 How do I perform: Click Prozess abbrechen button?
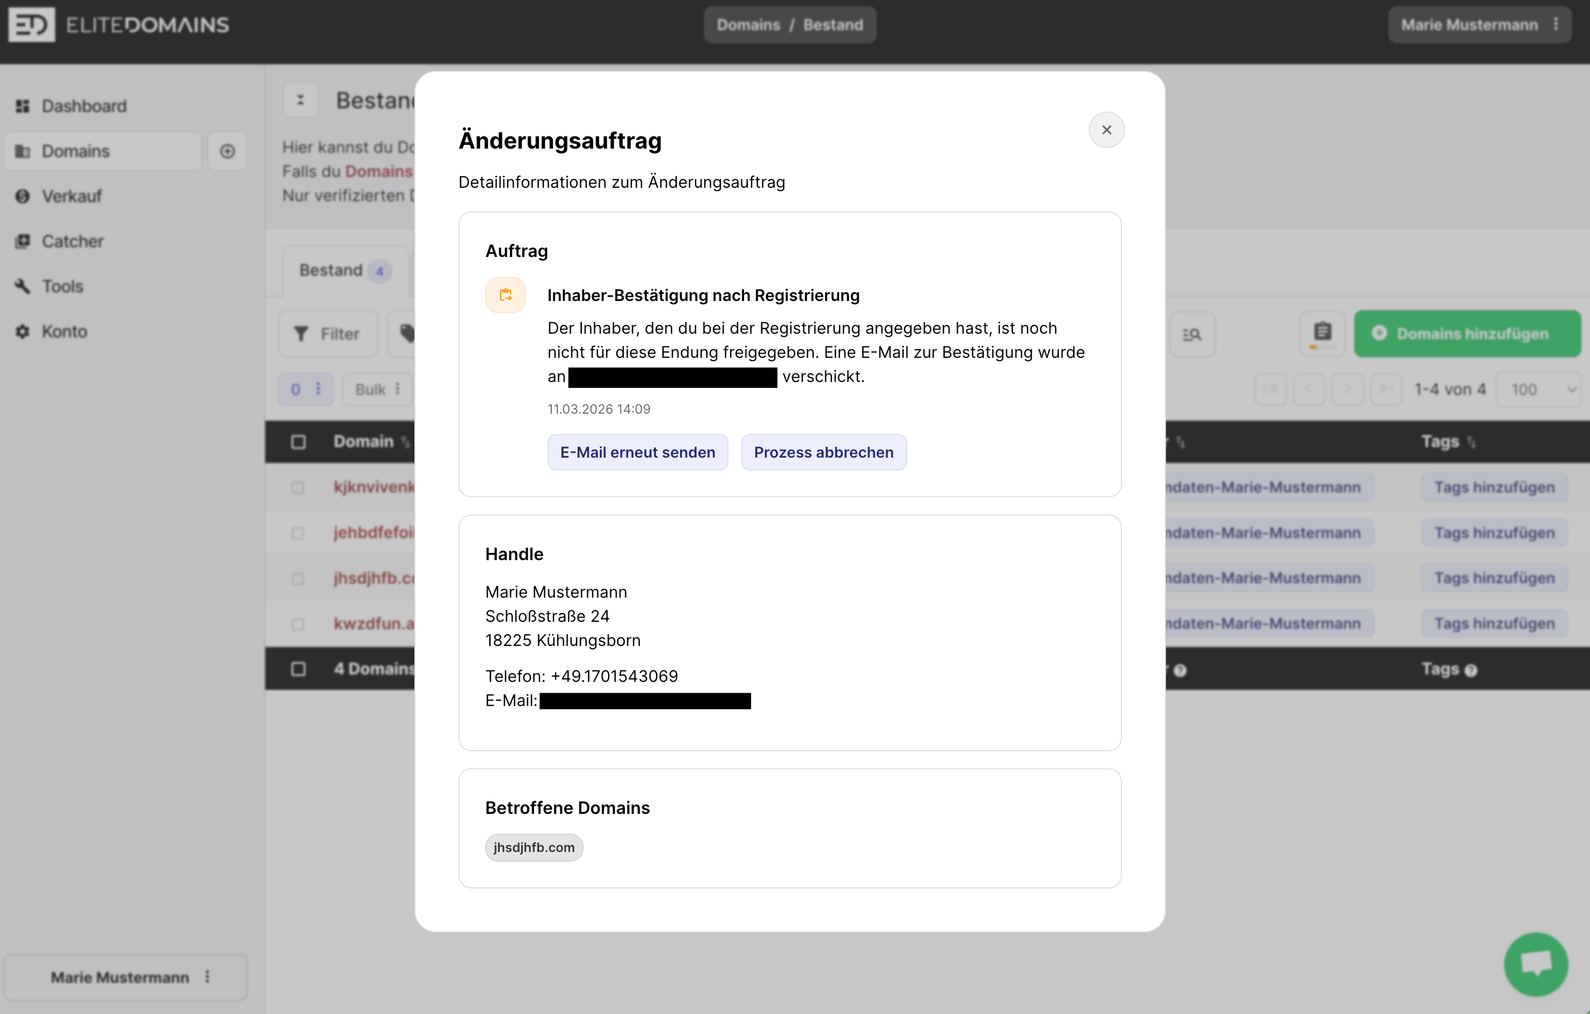[x=823, y=452]
